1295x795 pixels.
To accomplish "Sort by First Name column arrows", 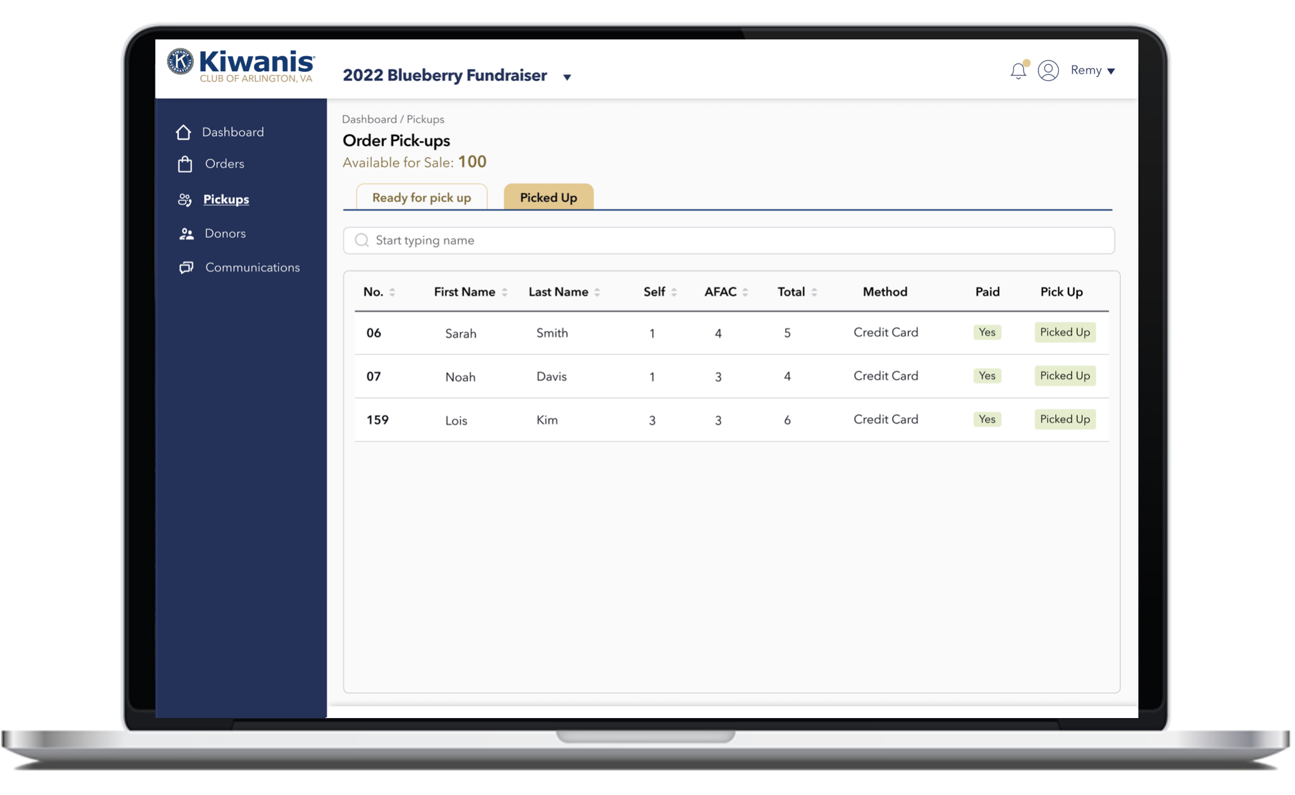I will pos(504,293).
